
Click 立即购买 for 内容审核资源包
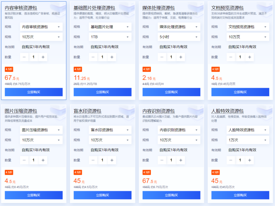click(x=34, y=92)
